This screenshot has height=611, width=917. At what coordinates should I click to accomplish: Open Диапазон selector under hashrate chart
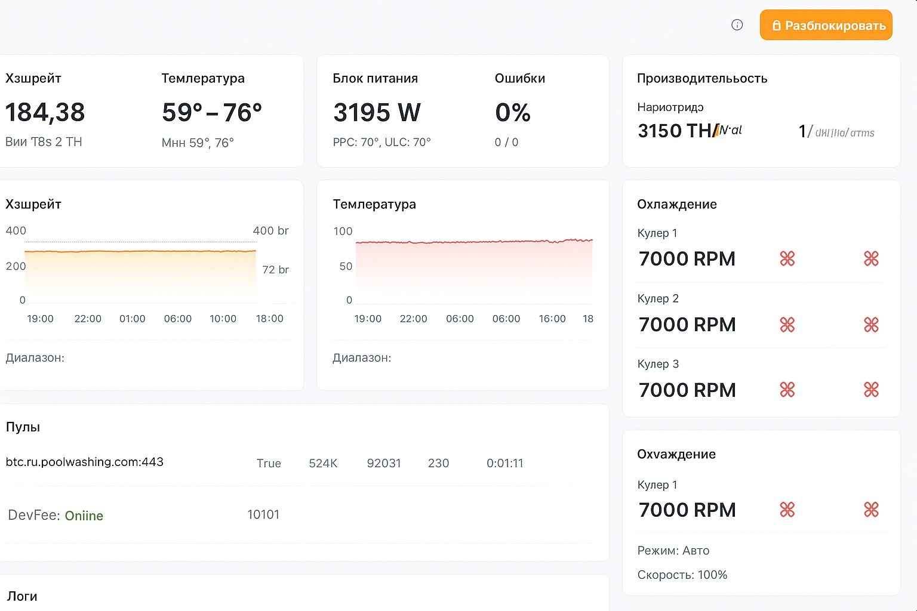(35, 358)
